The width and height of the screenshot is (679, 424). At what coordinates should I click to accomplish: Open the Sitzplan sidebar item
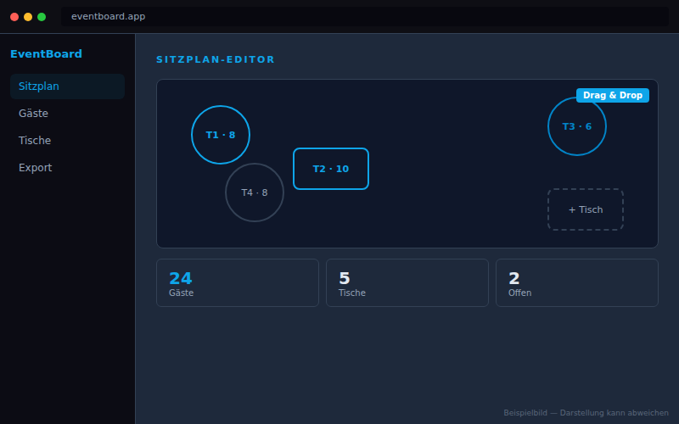tap(68, 86)
